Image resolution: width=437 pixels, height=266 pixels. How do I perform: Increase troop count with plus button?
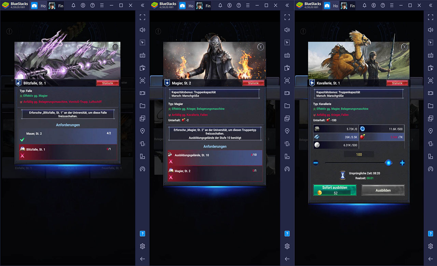pyautogui.click(x=402, y=163)
